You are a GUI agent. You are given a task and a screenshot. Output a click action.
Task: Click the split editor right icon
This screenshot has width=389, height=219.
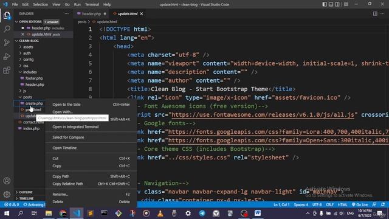click(x=375, y=13)
